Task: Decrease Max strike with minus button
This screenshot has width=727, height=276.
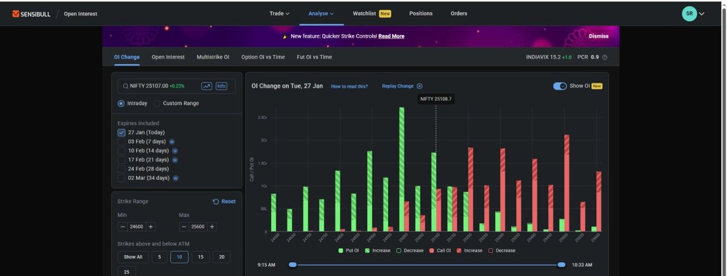Action: (184, 226)
